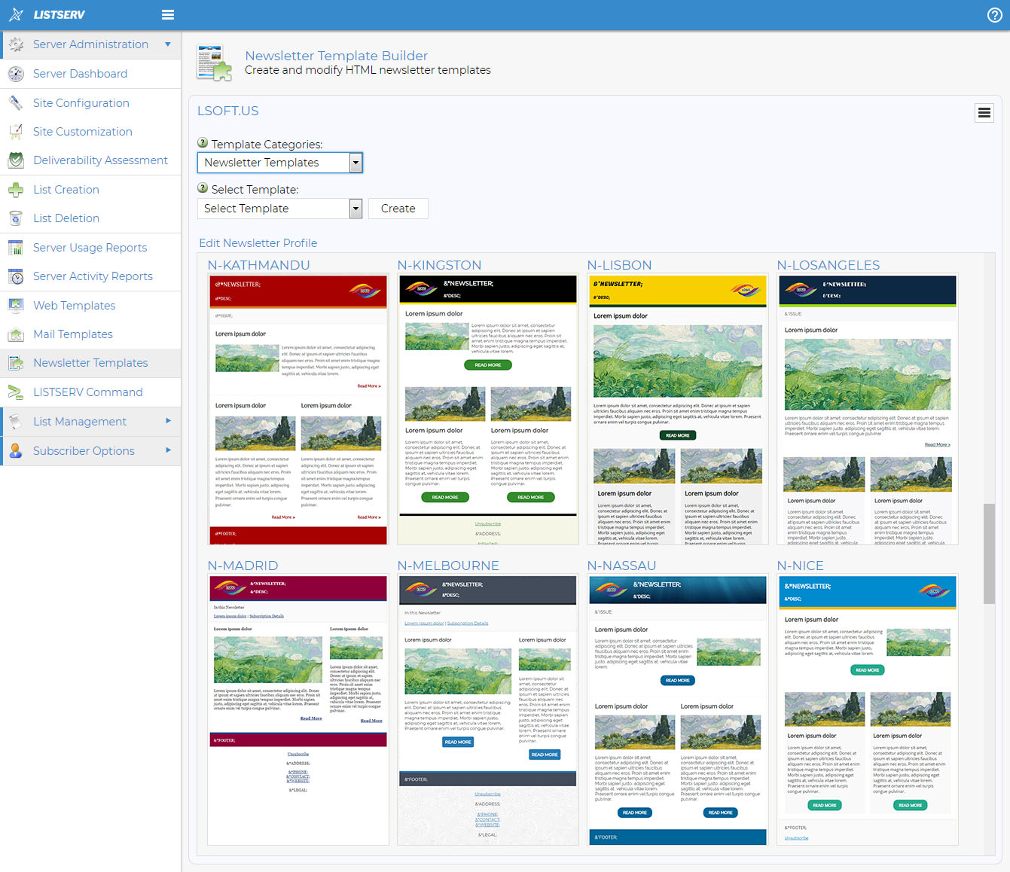Open the List Deletion page
This screenshot has height=872, width=1010.
(x=66, y=218)
